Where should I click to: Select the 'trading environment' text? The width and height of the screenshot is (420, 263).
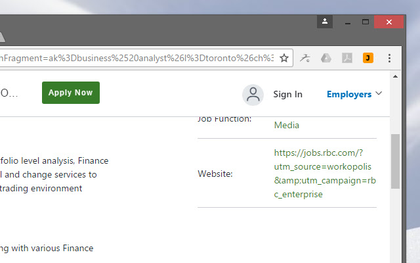[x=41, y=189]
